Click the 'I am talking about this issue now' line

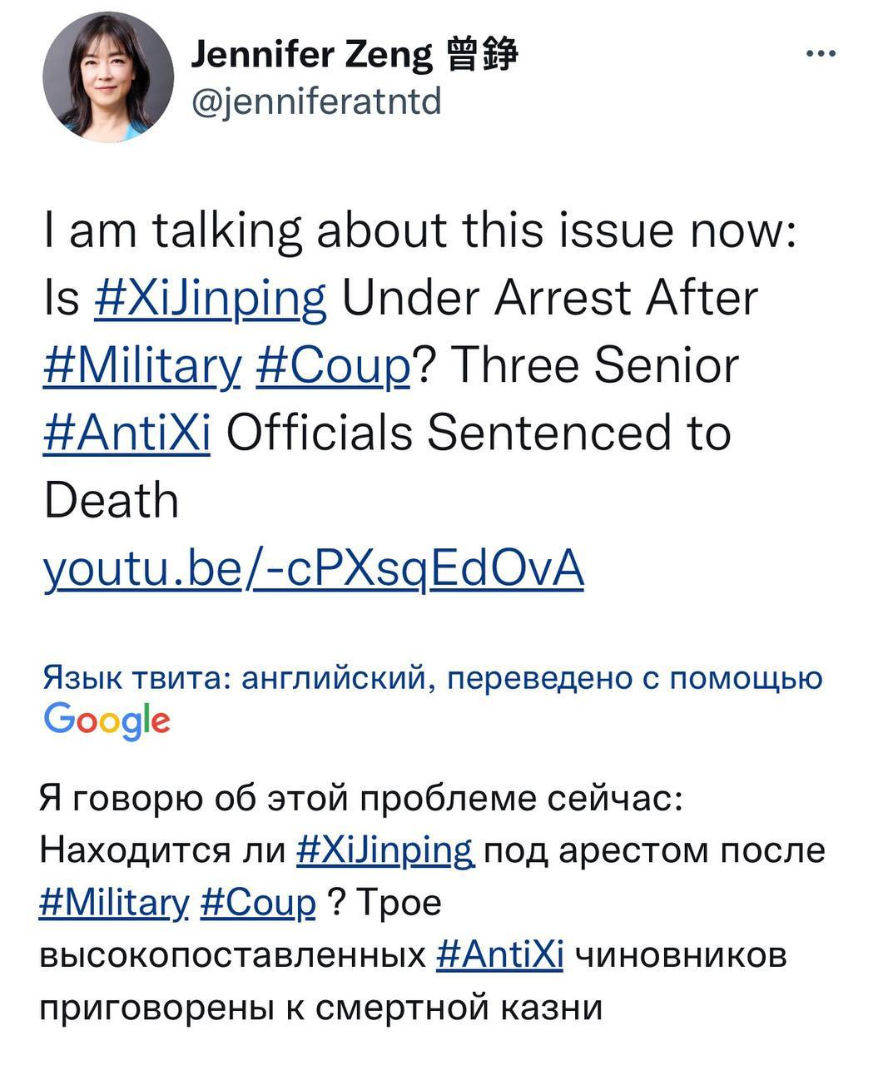419,230
